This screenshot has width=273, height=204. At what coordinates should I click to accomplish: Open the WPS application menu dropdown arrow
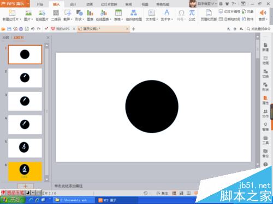pyautogui.click(x=28, y=4)
